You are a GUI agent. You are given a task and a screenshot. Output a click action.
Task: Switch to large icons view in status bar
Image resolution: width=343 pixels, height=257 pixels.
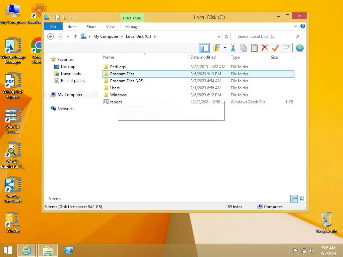tap(301, 199)
